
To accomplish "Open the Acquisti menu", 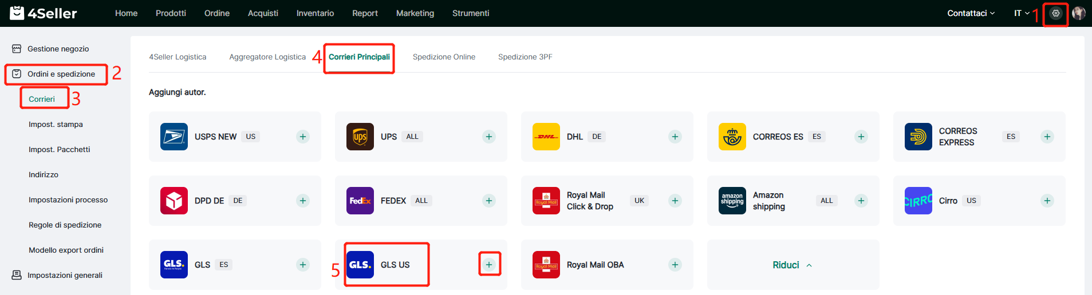I will pyautogui.click(x=263, y=13).
